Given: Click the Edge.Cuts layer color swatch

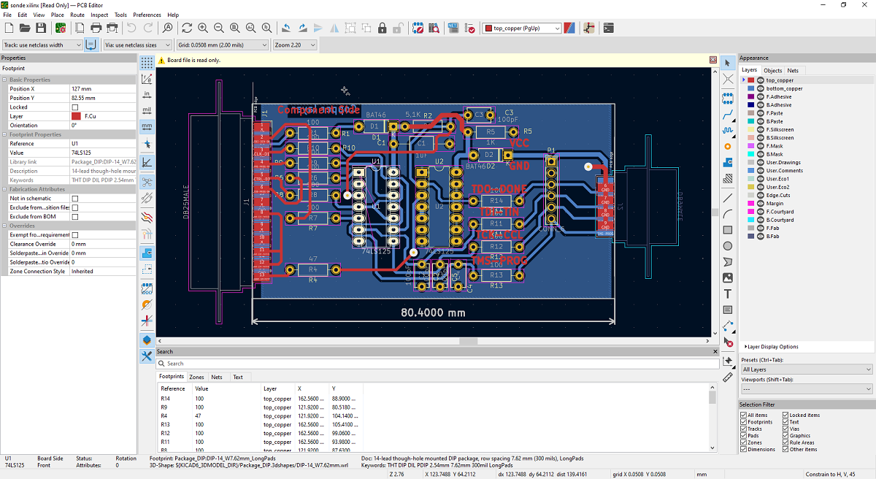Looking at the screenshot, I should 750,195.
